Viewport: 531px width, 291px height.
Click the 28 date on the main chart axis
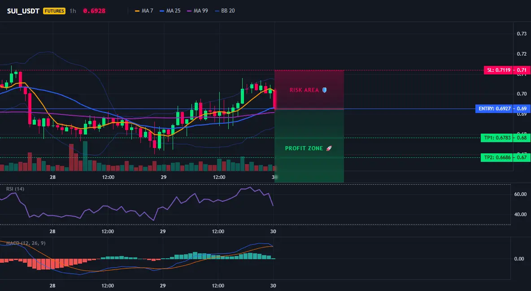coord(52,177)
